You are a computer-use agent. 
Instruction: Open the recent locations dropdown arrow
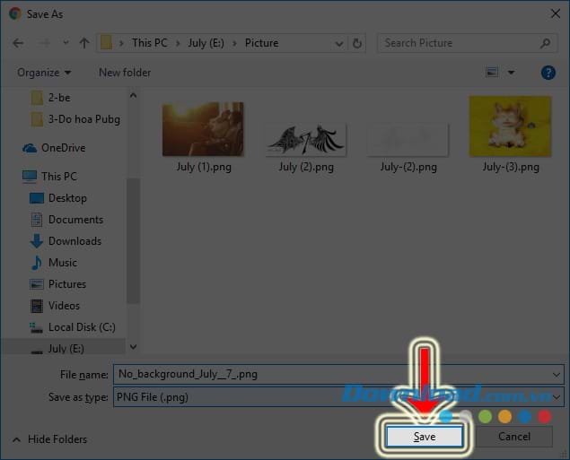(66, 43)
